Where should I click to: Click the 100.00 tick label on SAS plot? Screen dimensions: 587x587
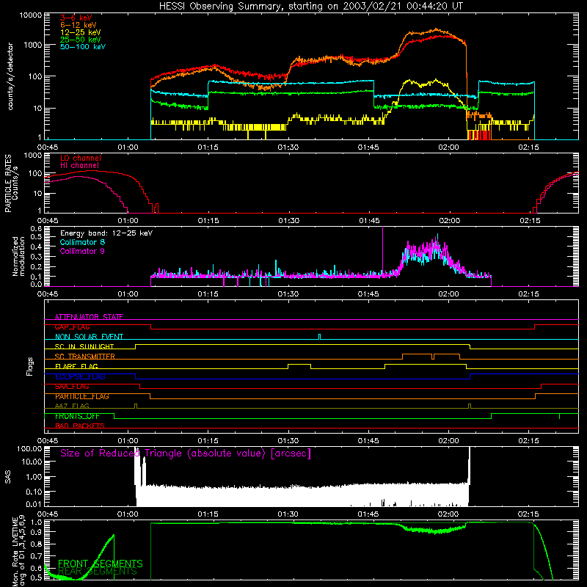[29, 448]
